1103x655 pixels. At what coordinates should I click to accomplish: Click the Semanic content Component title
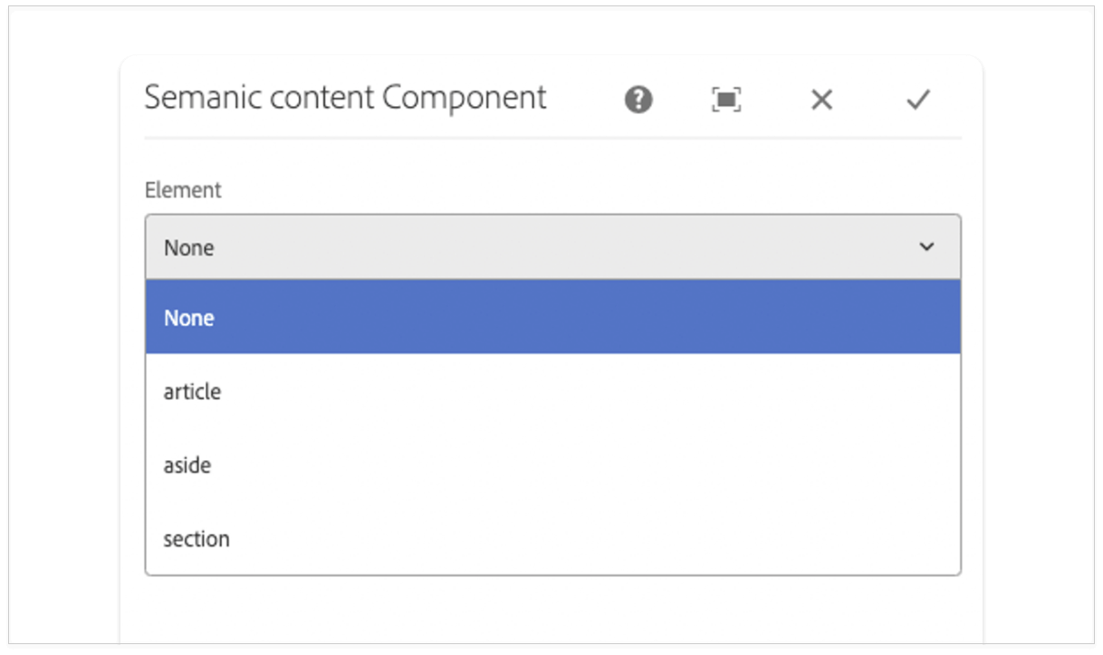pyautogui.click(x=345, y=97)
